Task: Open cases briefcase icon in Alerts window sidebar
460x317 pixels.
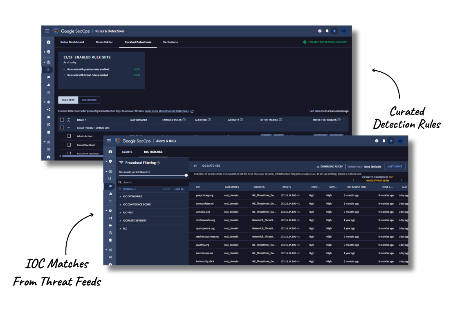Action: click(110, 152)
